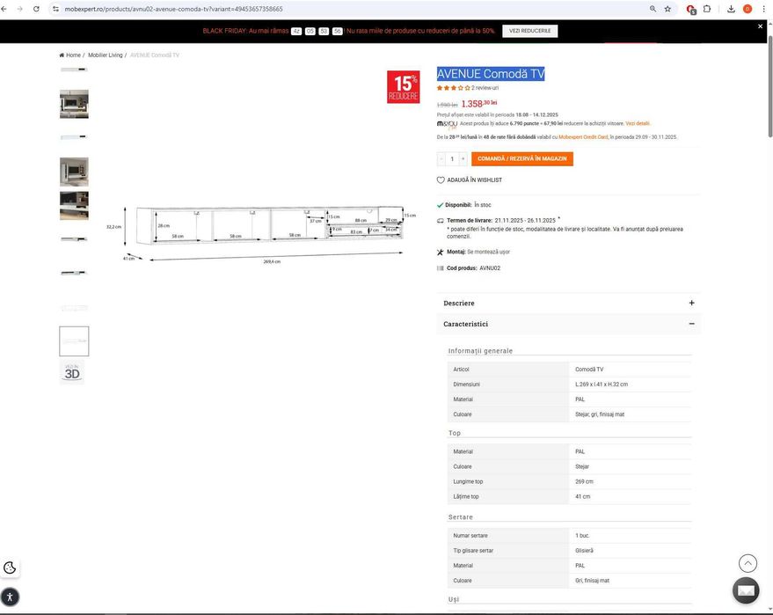The height and width of the screenshot is (615, 773).
Task: Close the Black Friday banner
Action: click(760, 26)
